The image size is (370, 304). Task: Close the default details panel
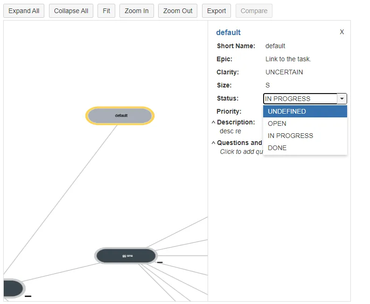pyautogui.click(x=342, y=32)
